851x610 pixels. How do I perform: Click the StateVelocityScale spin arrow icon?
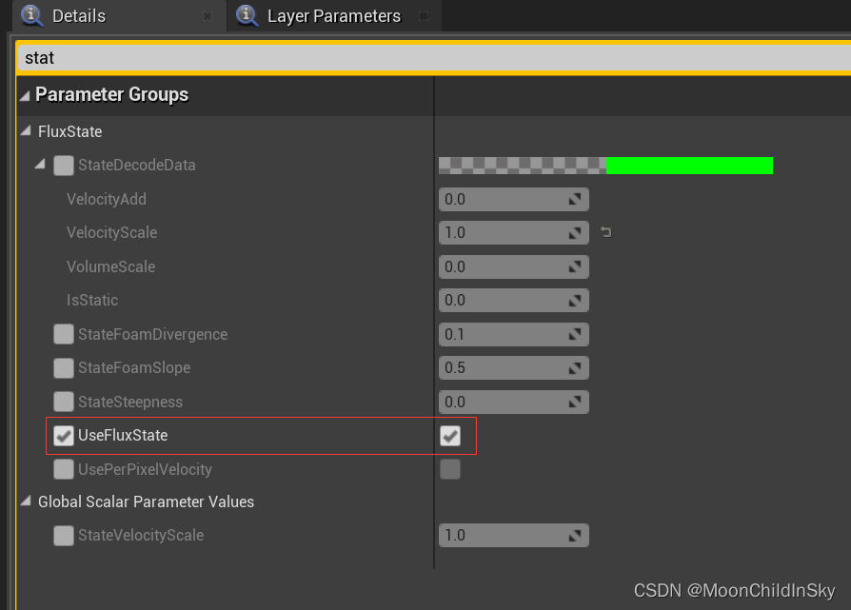575,535
